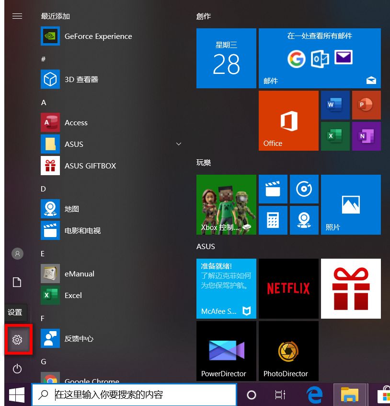Launch Groove 音乐 from its tile
This screenshot has width=390, height=406.
click(304, 189)
